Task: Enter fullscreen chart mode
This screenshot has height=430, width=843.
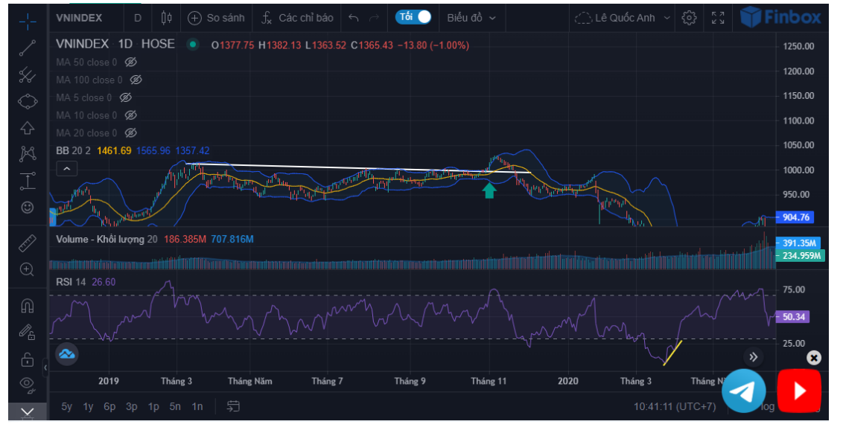Action: pyautogui.click(x=718, y=18)
